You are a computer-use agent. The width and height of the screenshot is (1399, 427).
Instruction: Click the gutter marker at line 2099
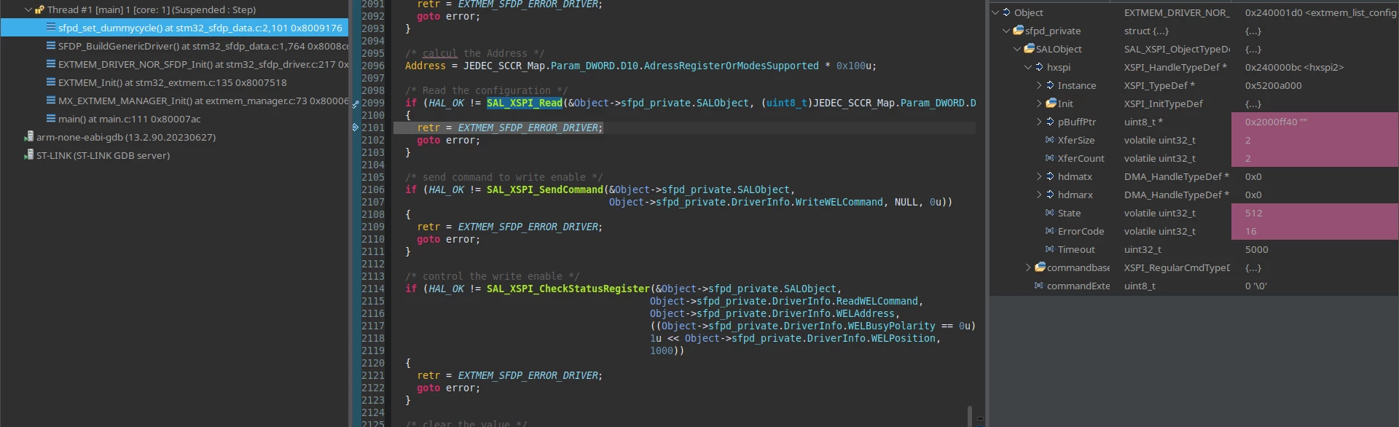356,103
